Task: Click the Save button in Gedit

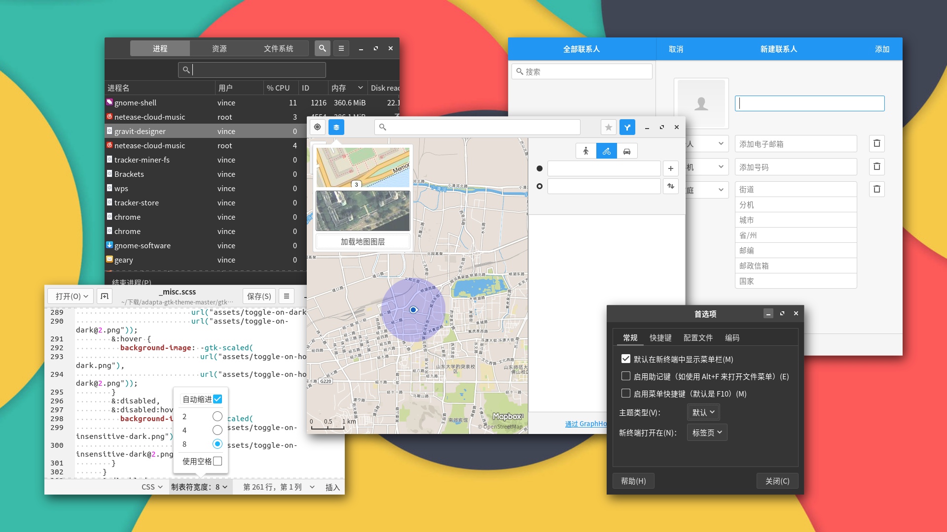Action: point(259,296)
